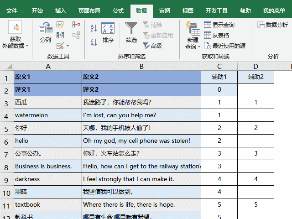292x219 pixels.
Task: Open the Sort (排序) dialog
Action: click(108, 32)
